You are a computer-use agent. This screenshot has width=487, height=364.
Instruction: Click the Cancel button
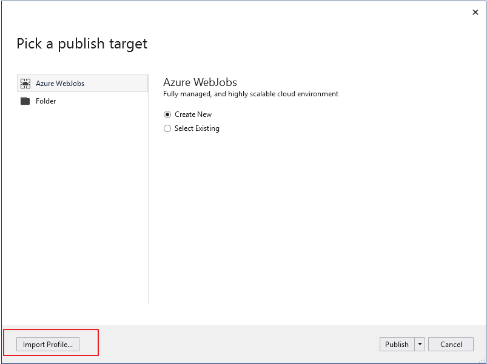(x=451, y=345)
